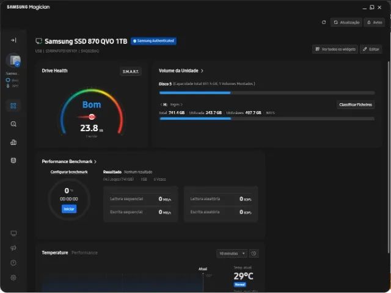Click the 497.7 GB free space value

(x=253, y=112)
